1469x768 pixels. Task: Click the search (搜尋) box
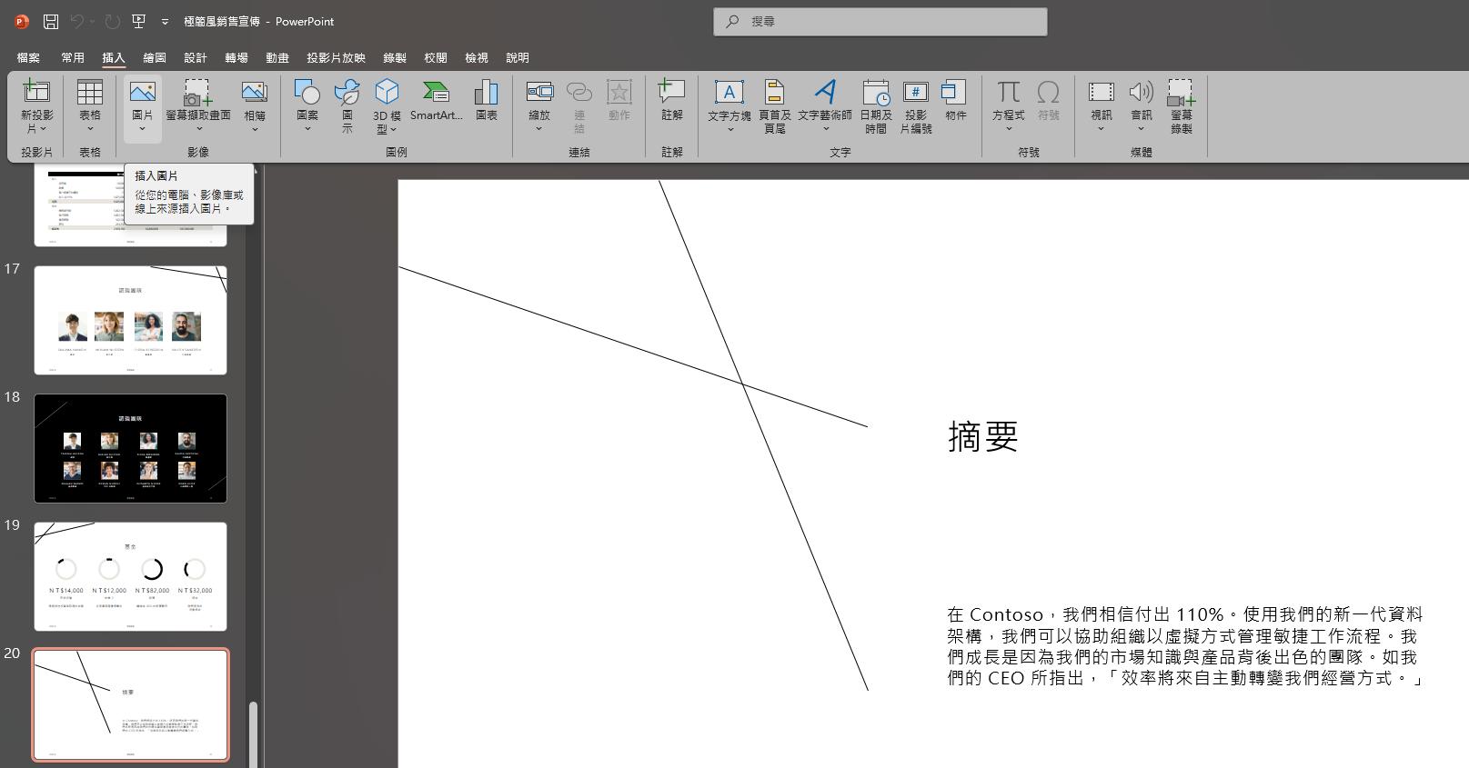[x=880, y=21]
